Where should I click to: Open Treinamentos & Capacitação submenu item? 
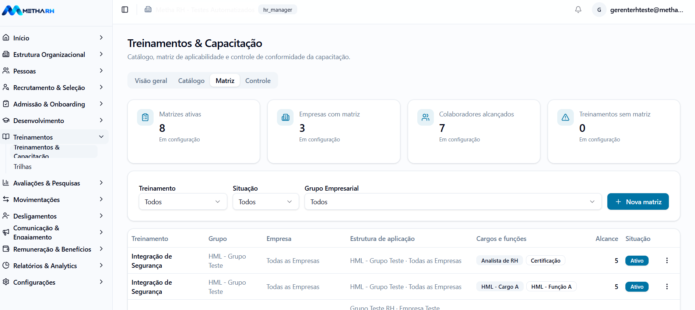(54, 151)
